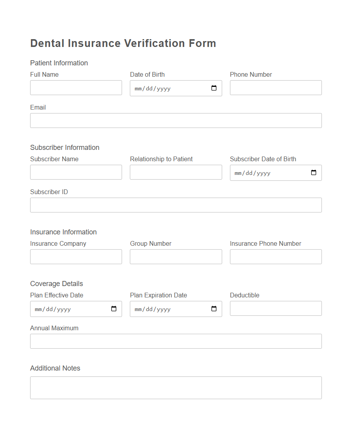Select the Insurance Phone Number field
This screenshot has height=432, width=352.
tap(276, 256)
